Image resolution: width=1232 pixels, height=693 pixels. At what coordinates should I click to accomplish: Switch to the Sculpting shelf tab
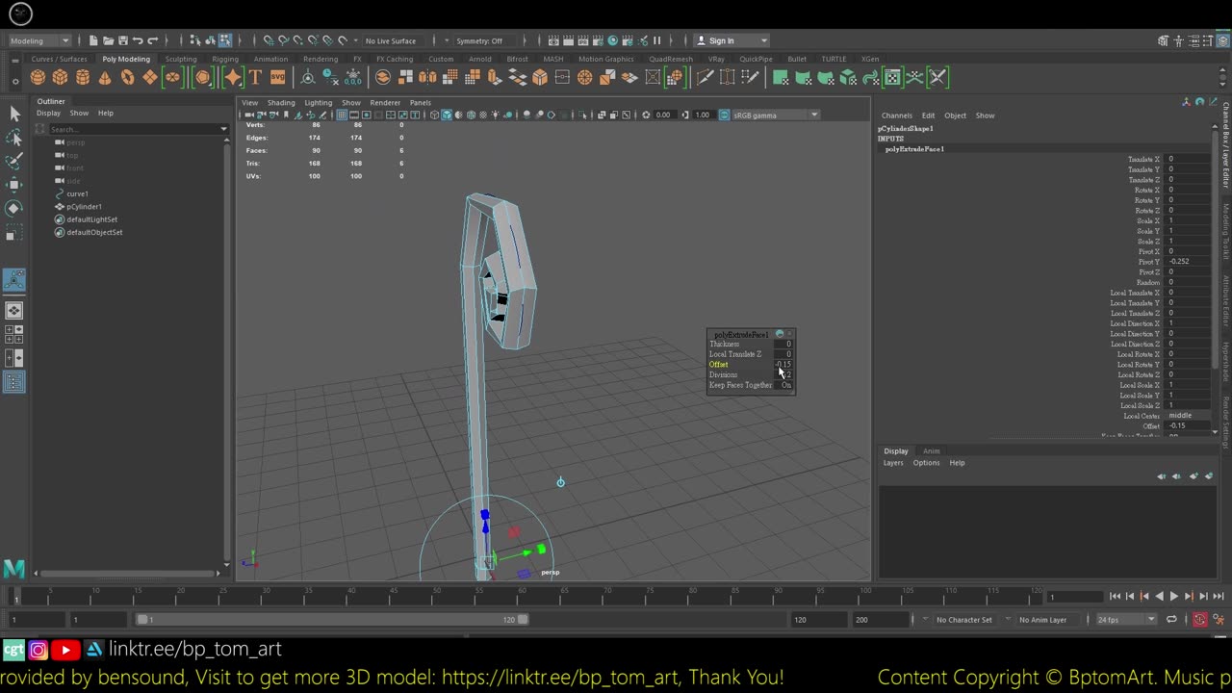coord(181,59)
